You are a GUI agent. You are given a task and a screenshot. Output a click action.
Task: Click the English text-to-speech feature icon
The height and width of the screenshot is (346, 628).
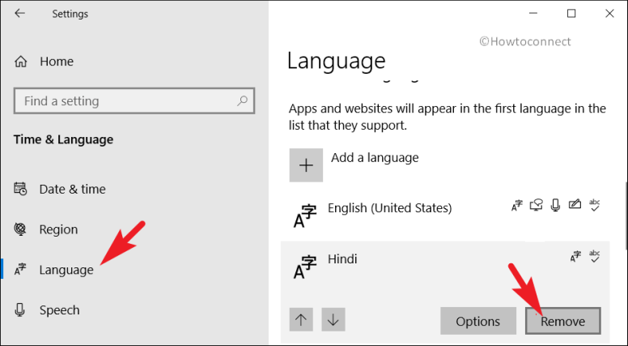(536, 207)
